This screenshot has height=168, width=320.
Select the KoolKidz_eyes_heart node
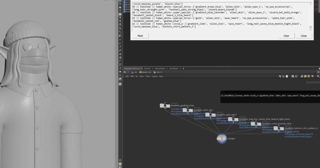click(x=210, y=115)
